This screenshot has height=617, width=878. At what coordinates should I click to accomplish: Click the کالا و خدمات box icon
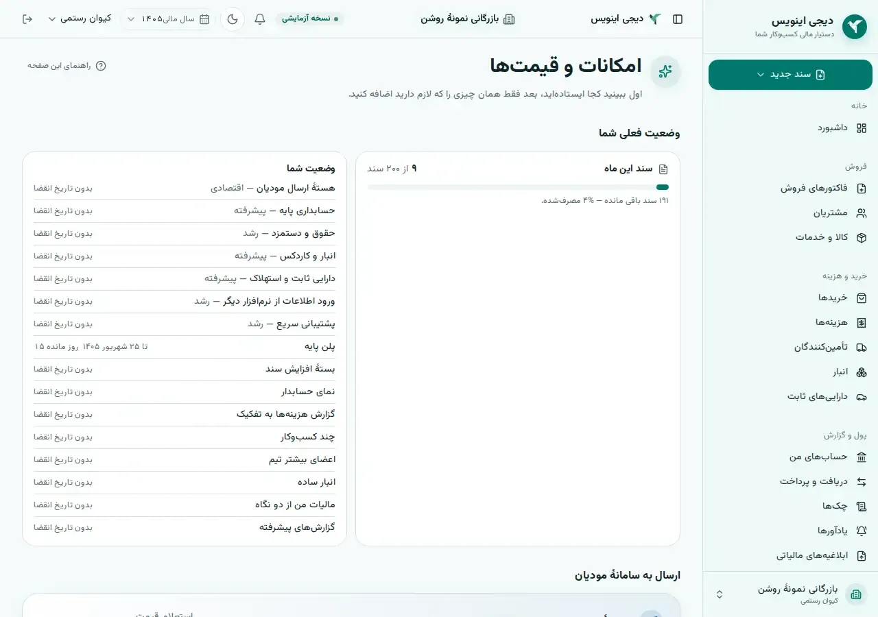[x=862, y=238]
